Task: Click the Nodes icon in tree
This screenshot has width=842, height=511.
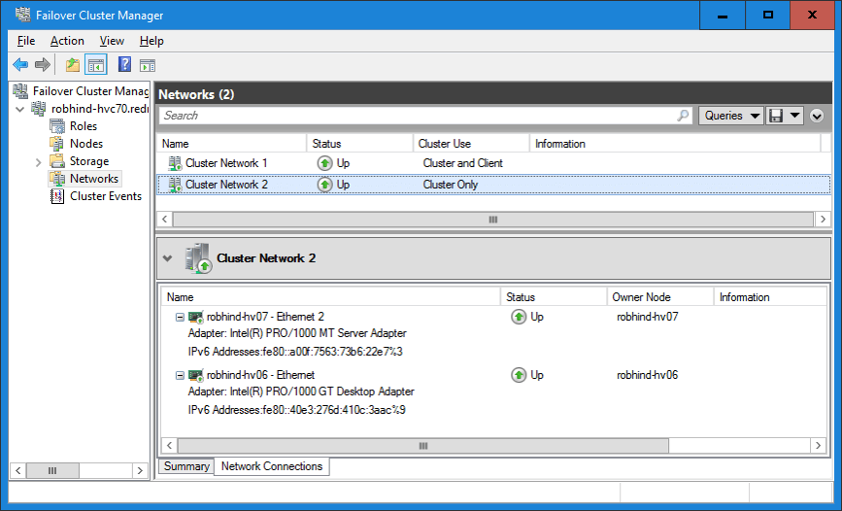Action: click(57, 144)
